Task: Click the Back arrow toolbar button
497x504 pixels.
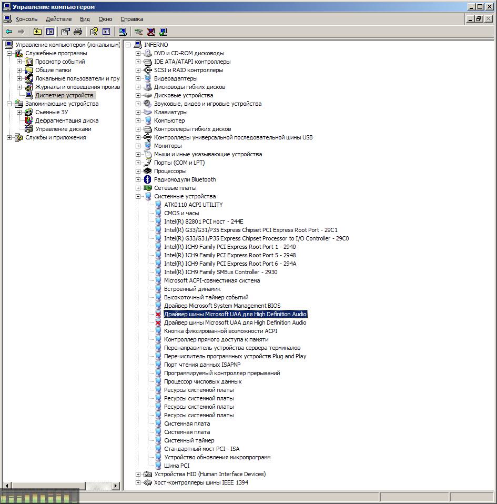Action: [x=9, y=32]
